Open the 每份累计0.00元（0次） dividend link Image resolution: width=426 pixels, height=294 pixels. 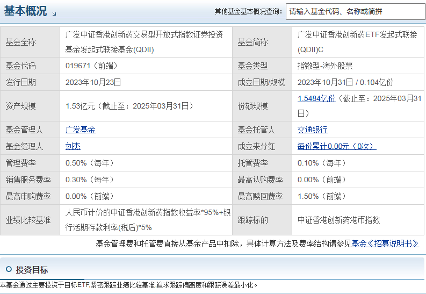[x=337, y=146]
